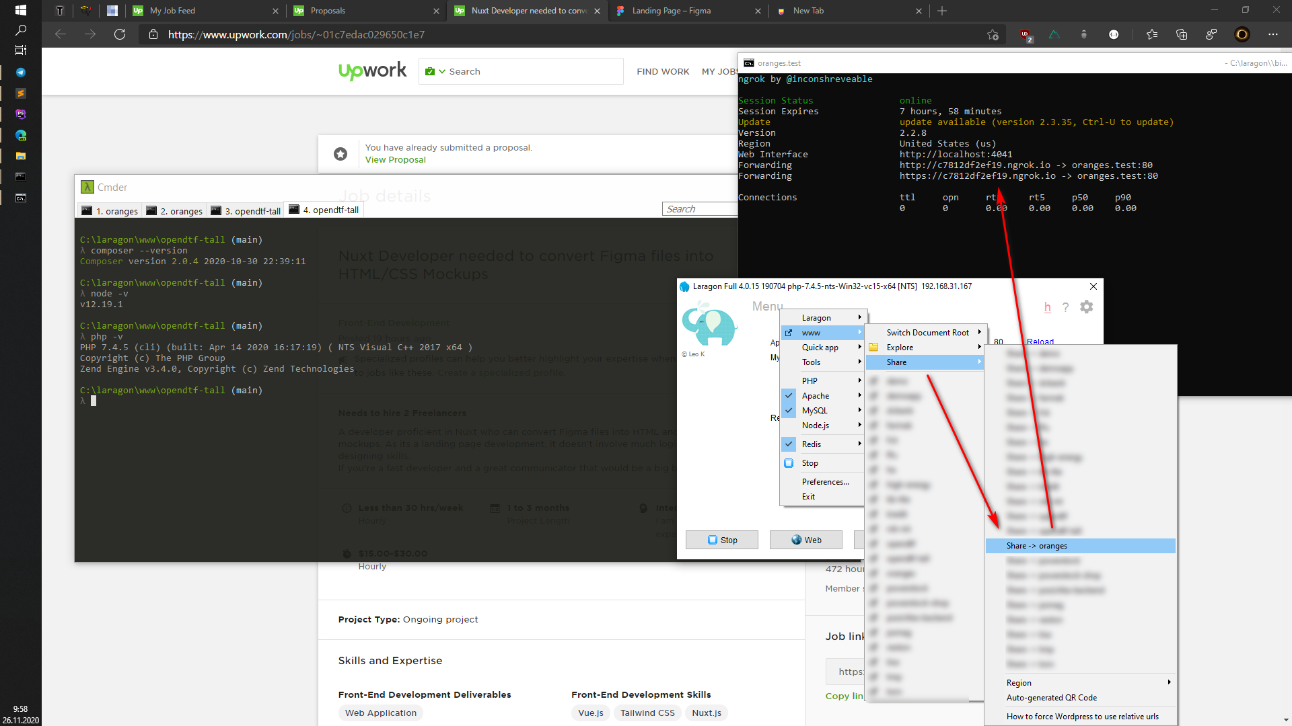Open Laragon help question mark

(x=1065, y=307)
